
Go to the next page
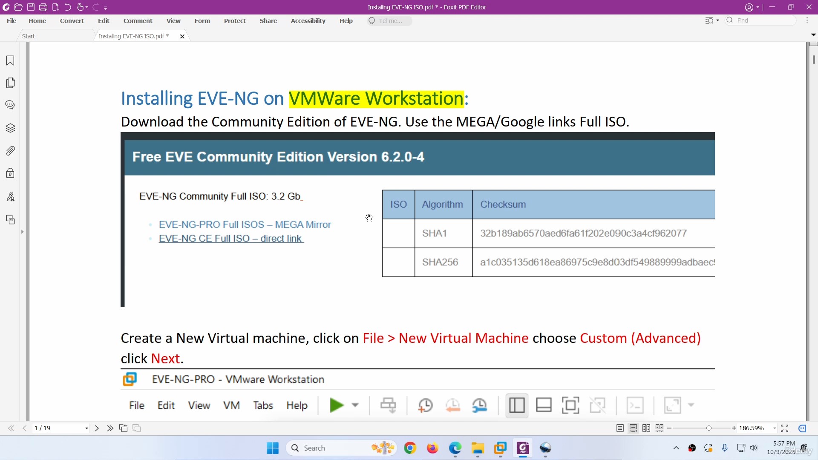point(97,428)
